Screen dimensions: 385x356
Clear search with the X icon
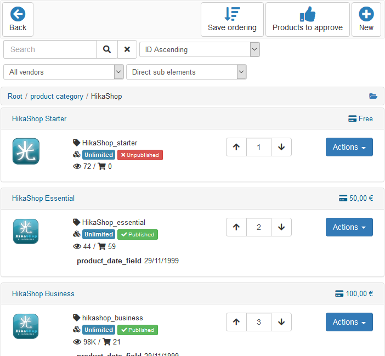tap(127, 49)
